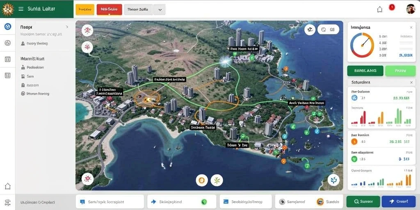Open the calendar icon in the left rail
The height and width of the screenshot is (210, 420).
click(x=8, y=59)
